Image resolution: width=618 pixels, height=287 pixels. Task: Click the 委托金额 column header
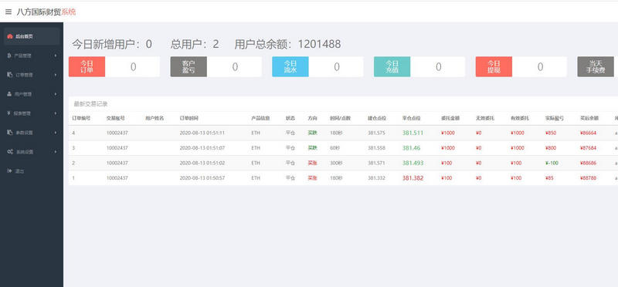(x=450, y=118)
